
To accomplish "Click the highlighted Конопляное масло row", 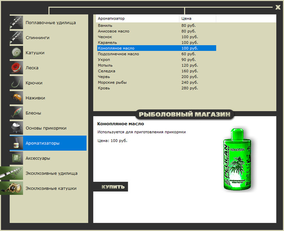I will 157,48.
